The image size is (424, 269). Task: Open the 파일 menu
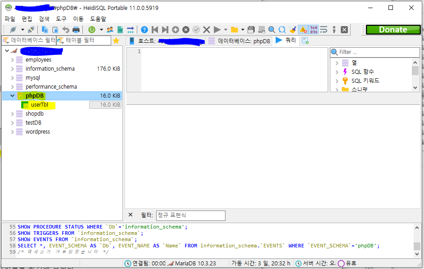(10, 19)
